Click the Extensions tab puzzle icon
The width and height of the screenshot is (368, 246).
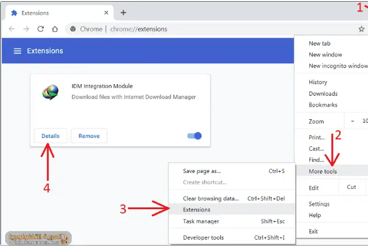pos(14,13)
